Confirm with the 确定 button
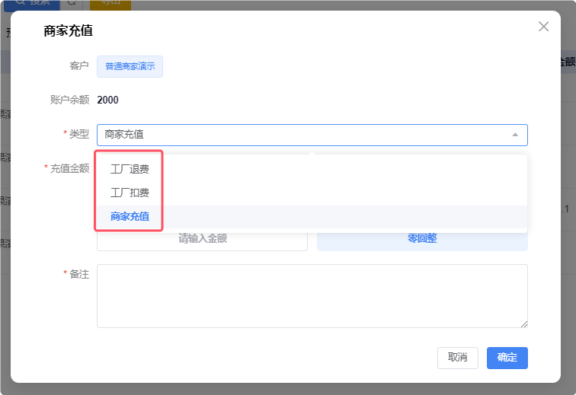 (507, 358)
